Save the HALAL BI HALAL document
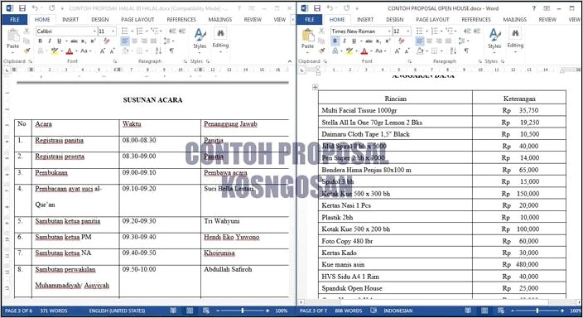 pos(22,8)
